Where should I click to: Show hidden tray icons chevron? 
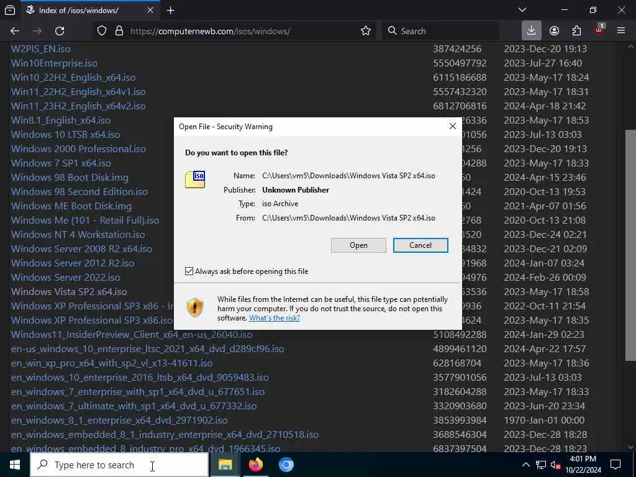(x=525, y=465)
